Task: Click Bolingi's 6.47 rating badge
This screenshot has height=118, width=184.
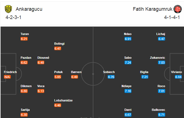Action: [x=58, y=49]
